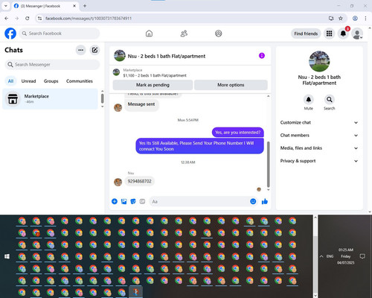Open more actions plus icon in composer
The image size is (372, 298).
pos(115,201)
